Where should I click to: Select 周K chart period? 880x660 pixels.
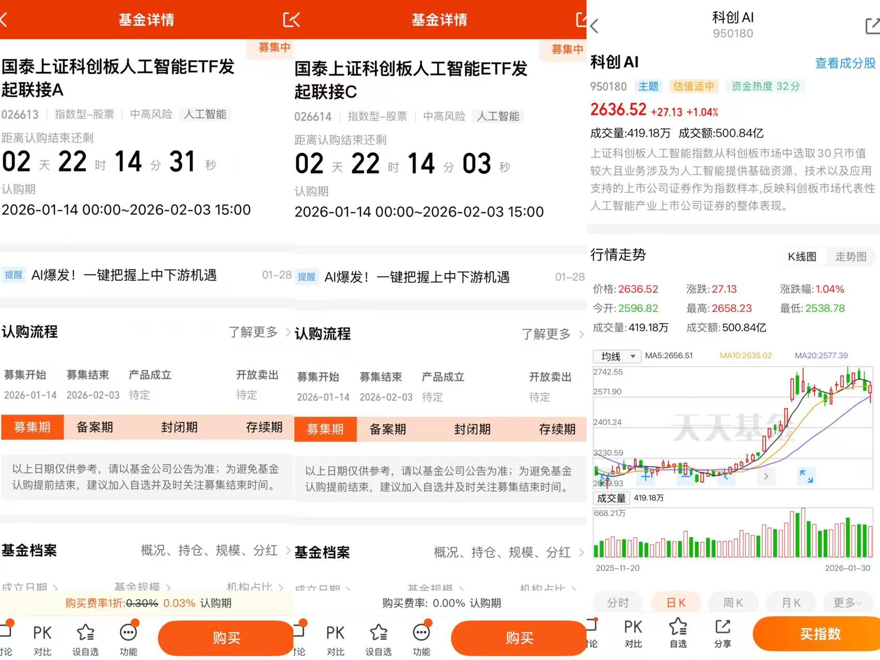[733, 603]
